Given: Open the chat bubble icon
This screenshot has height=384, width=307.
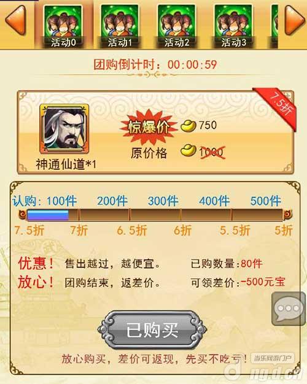Looking at the screenshot, I should pos(289,309).
